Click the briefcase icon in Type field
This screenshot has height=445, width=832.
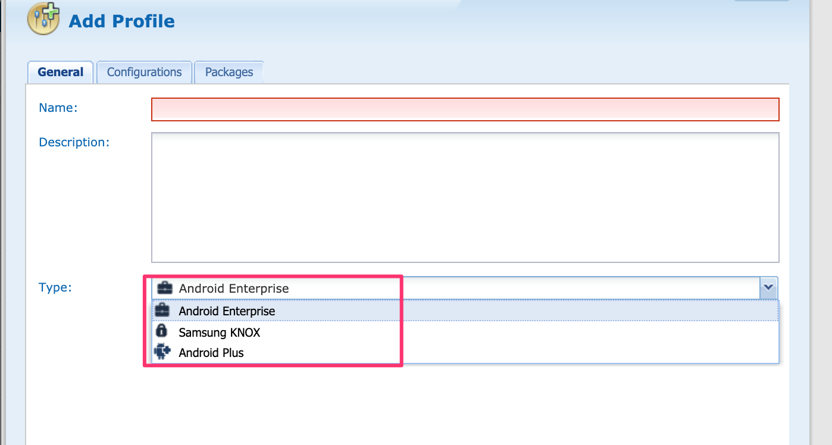coord(164,289)
